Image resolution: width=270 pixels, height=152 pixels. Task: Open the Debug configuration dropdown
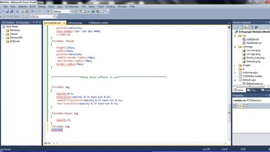(x=70, y=11)
